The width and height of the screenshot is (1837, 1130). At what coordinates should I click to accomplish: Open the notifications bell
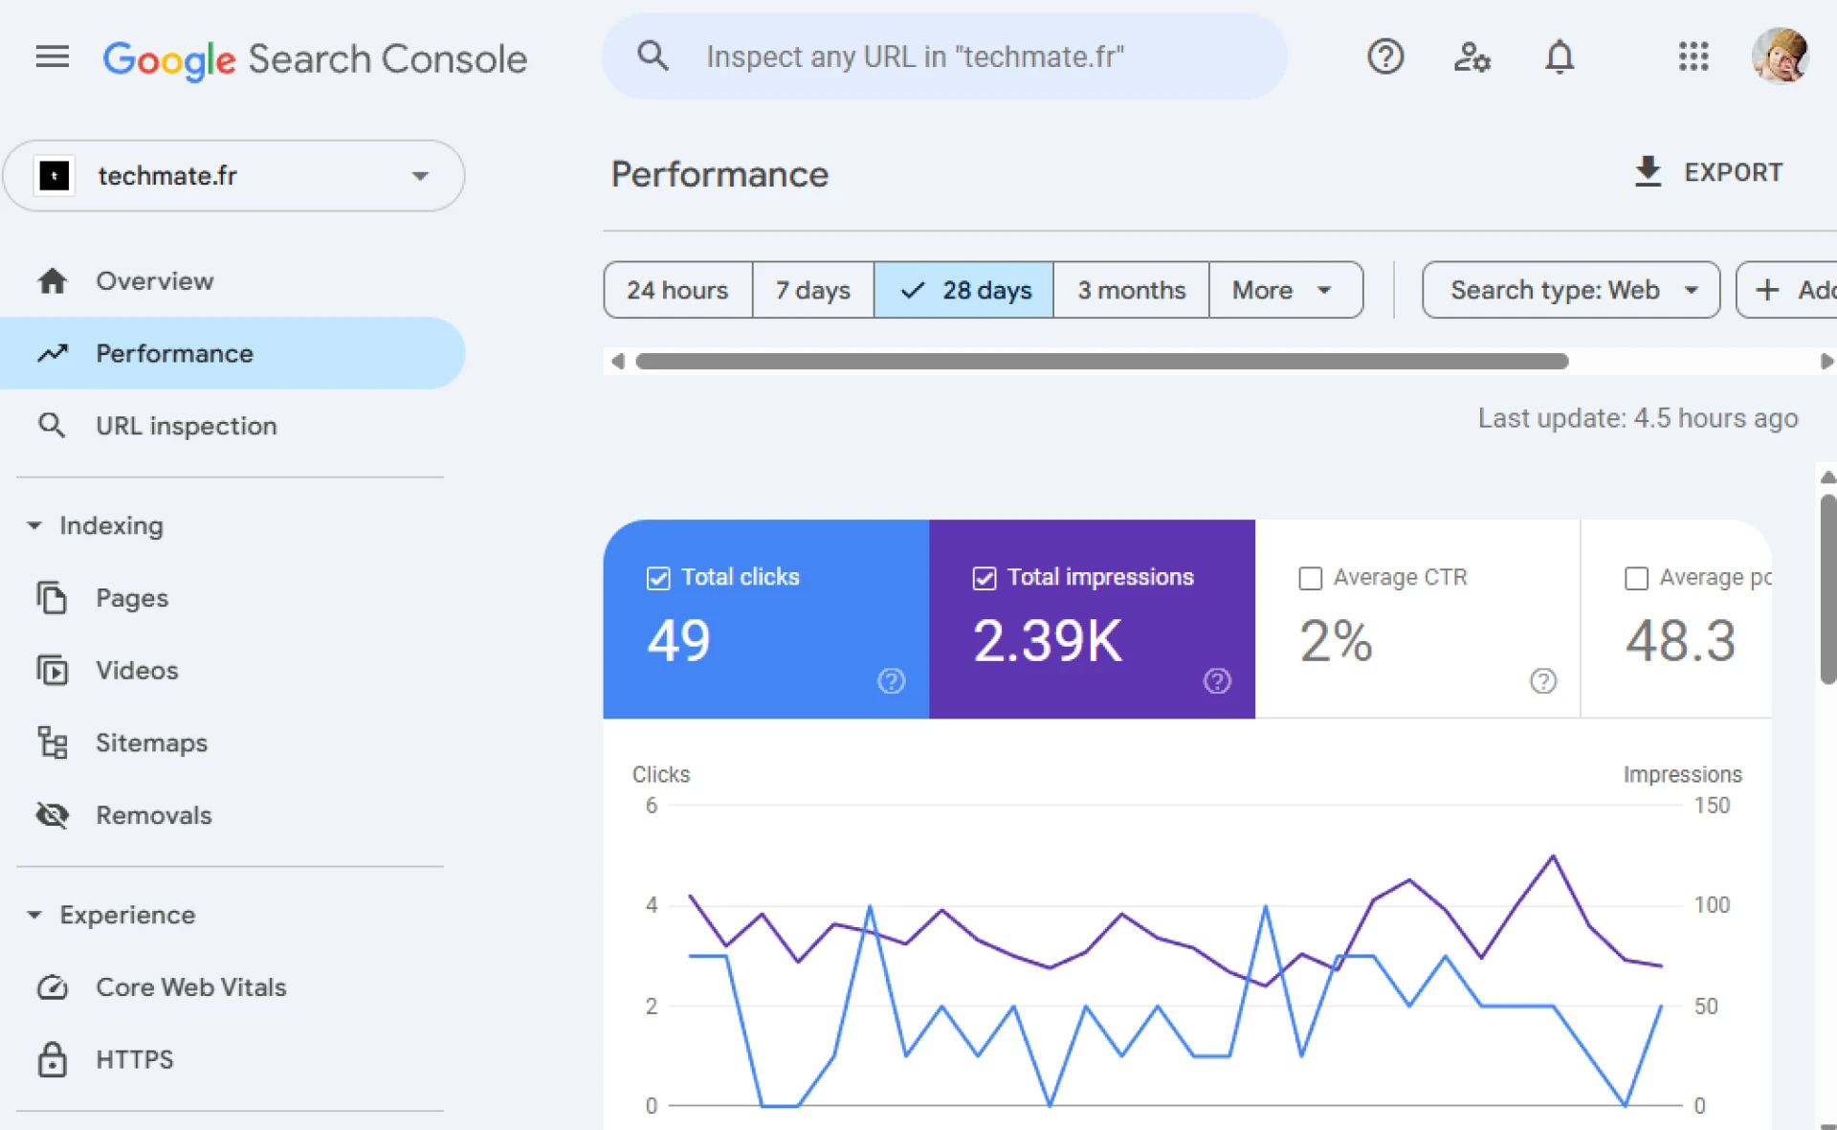coord(1559,57)
